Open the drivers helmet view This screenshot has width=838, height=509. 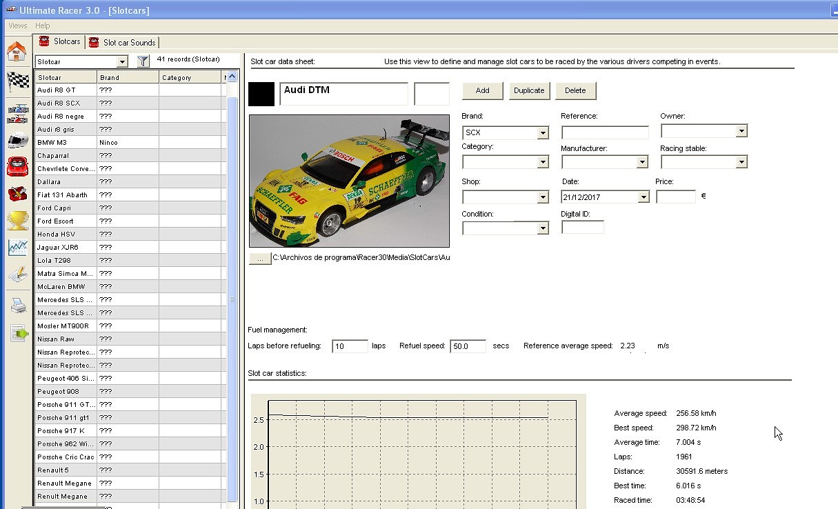pos(17,141)
